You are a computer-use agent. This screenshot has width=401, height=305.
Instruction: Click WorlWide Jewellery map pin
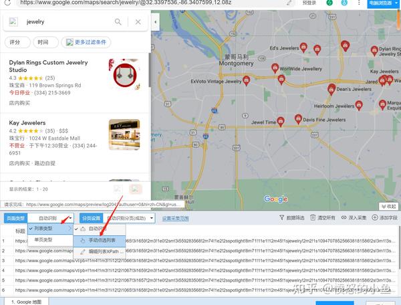[x=275, y=68]
